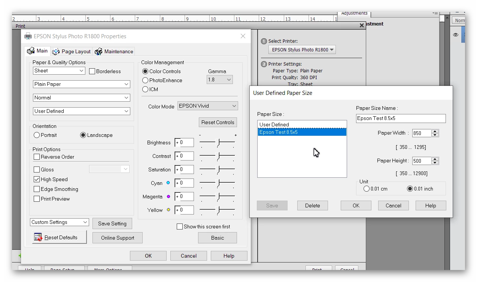The height and width of the screenshot is (282, 477).
Task: Click the Saturation slider
Action: click(x=218, y=169)
